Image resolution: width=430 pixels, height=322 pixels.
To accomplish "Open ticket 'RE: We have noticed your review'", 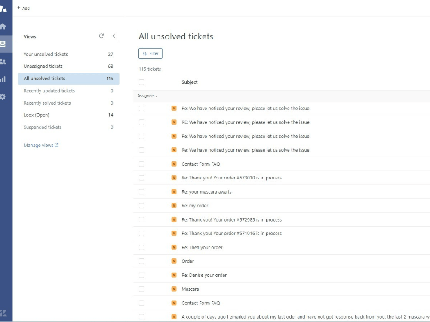I will [x=246, y=122].
